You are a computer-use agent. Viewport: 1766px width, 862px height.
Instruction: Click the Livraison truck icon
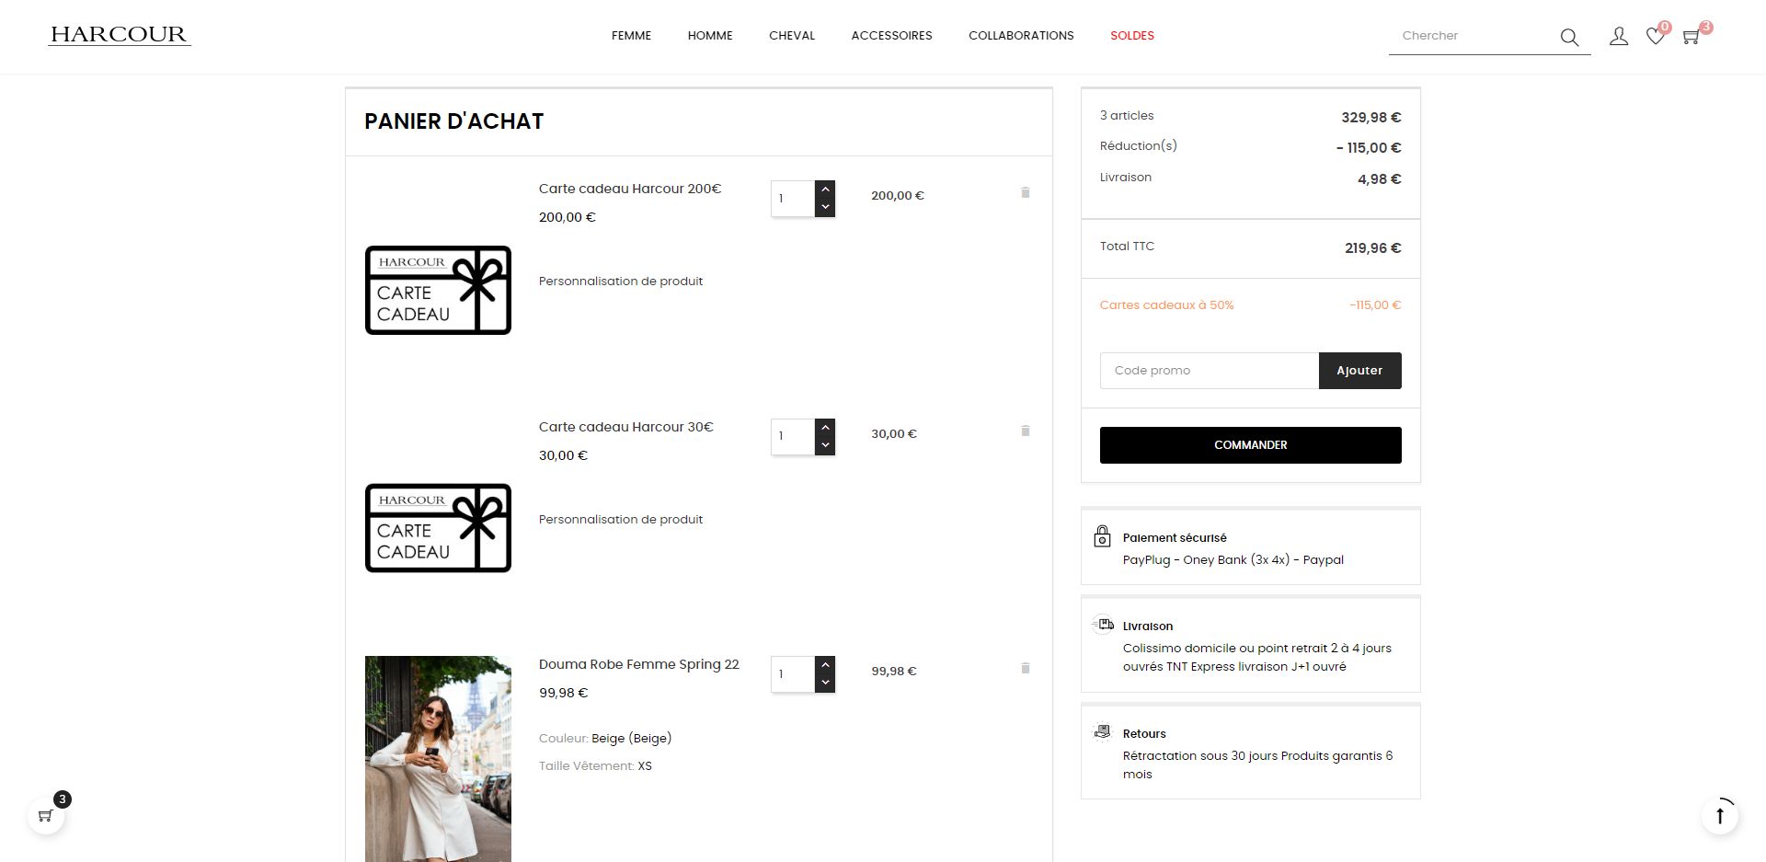point(1102,625)
